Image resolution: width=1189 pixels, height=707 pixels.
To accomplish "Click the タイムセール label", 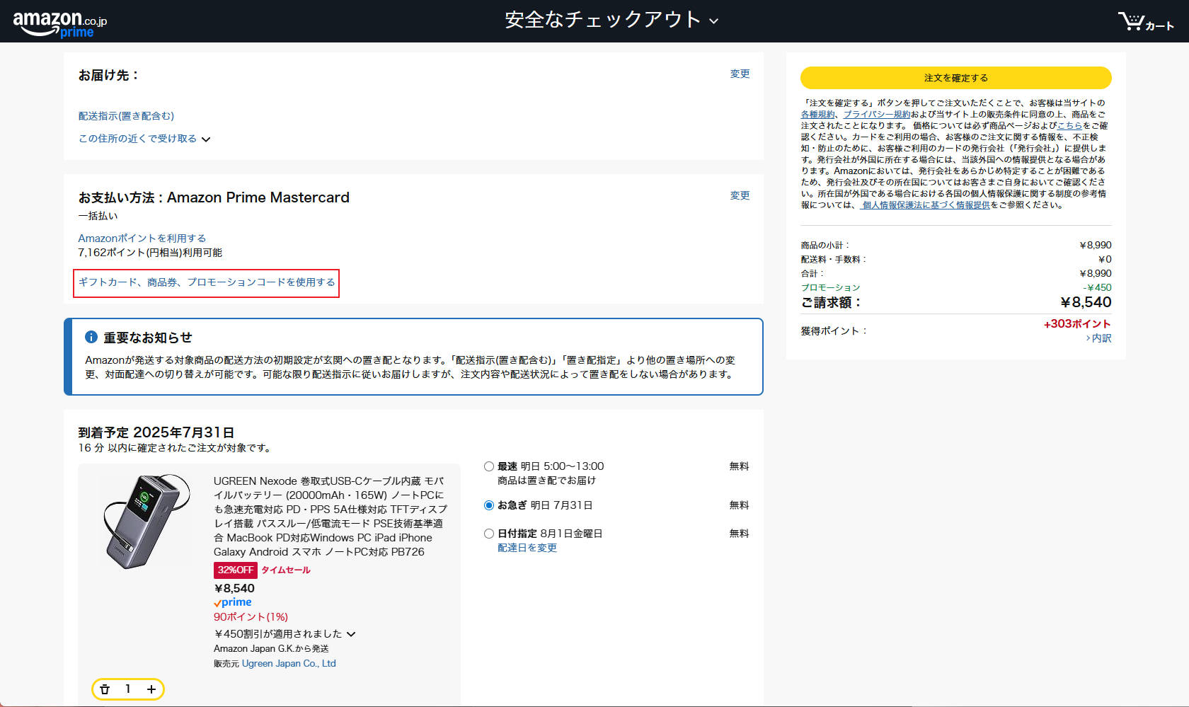I will [x=286, y=570].
